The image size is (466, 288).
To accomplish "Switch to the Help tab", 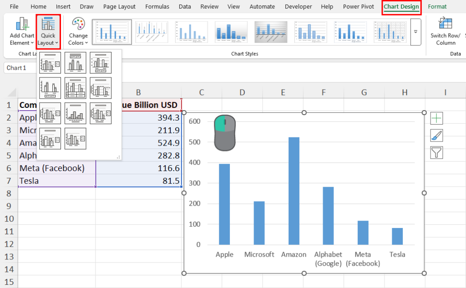I will 327,6.
